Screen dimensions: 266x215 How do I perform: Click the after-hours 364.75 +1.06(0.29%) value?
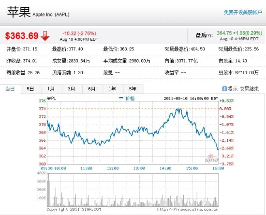click(239, 33)
